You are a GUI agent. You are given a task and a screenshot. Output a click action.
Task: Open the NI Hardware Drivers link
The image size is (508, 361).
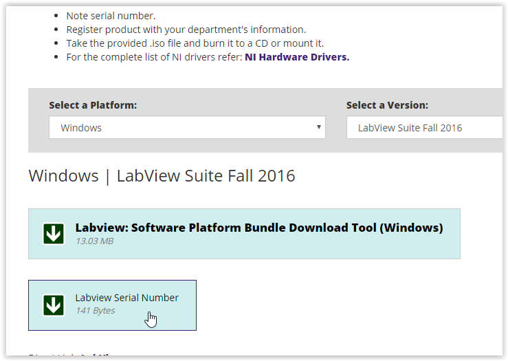pyautogui.click(x=297, y=57)
